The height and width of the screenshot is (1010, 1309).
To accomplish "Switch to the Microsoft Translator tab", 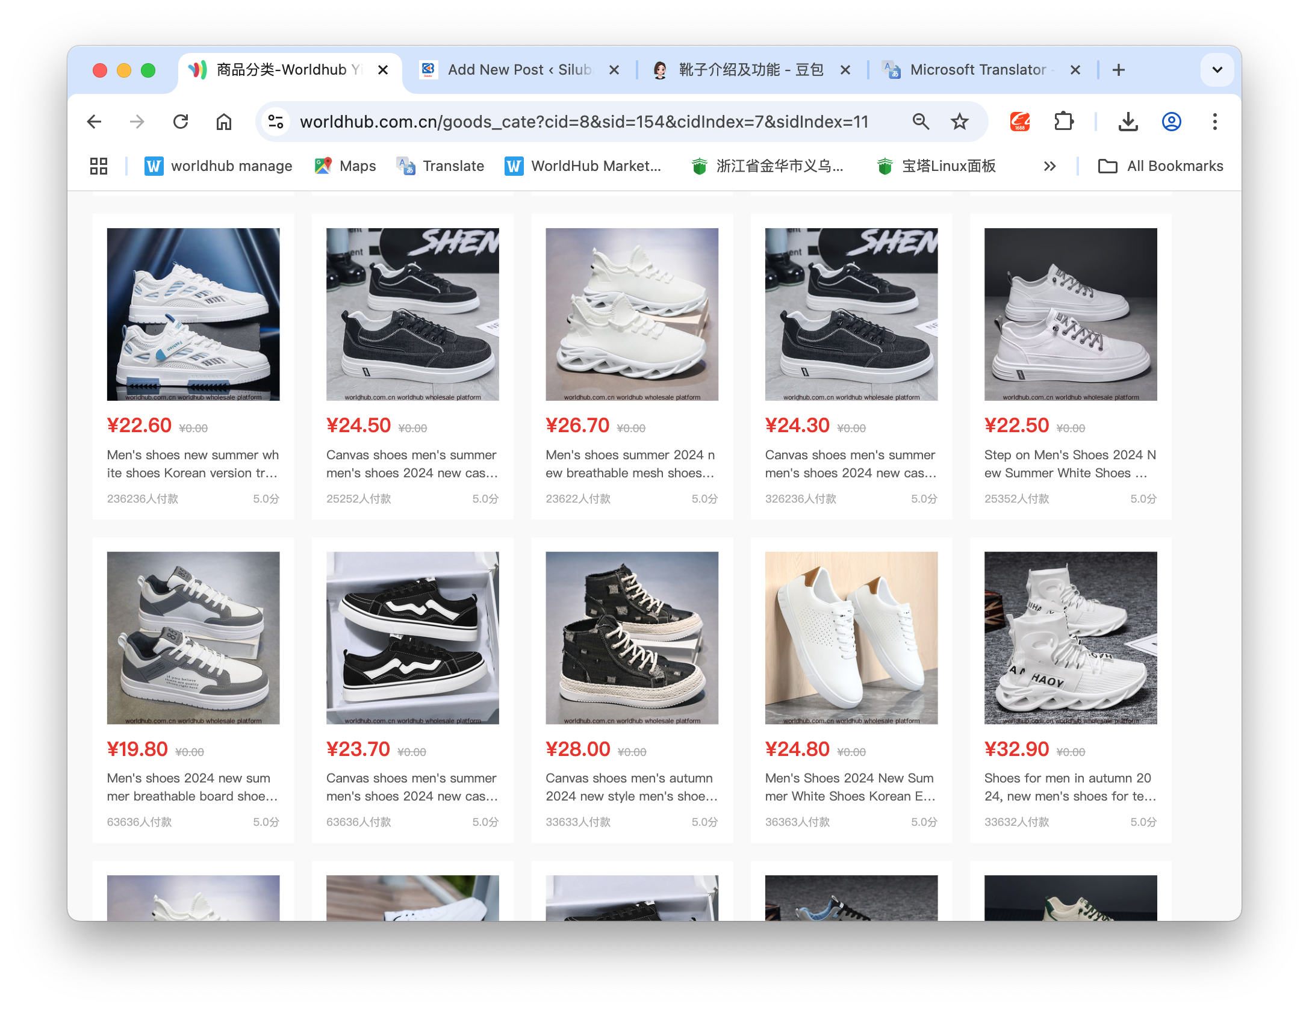I will pyautogui.click(x=977, y=70).
